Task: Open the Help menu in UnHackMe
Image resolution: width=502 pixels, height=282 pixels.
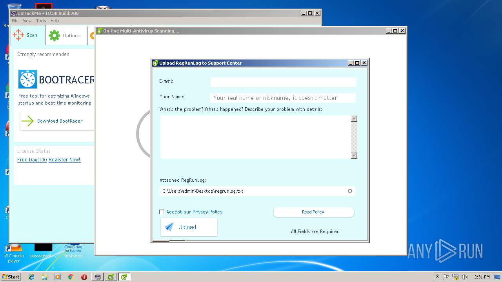Action: (x=55, y=21)
